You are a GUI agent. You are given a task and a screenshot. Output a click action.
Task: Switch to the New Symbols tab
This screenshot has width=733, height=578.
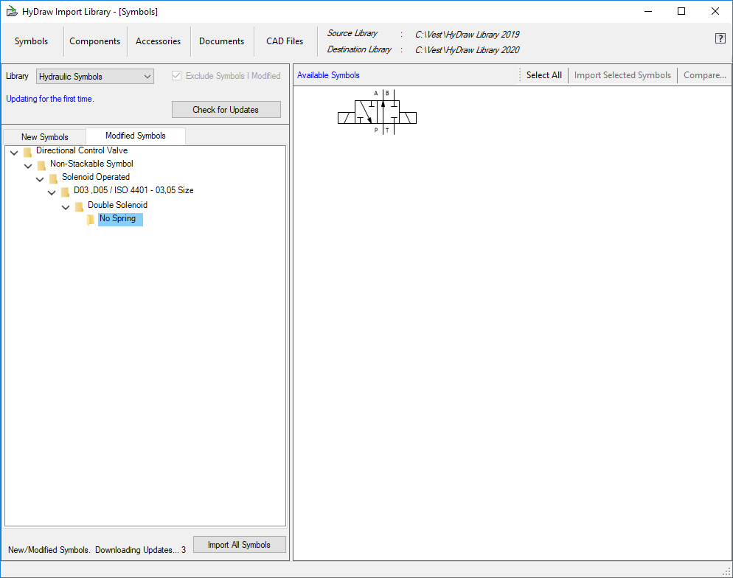[44, 136]
